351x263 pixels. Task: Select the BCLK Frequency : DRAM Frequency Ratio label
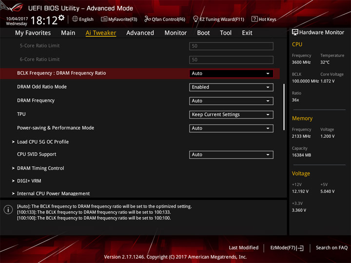(61, 73)
